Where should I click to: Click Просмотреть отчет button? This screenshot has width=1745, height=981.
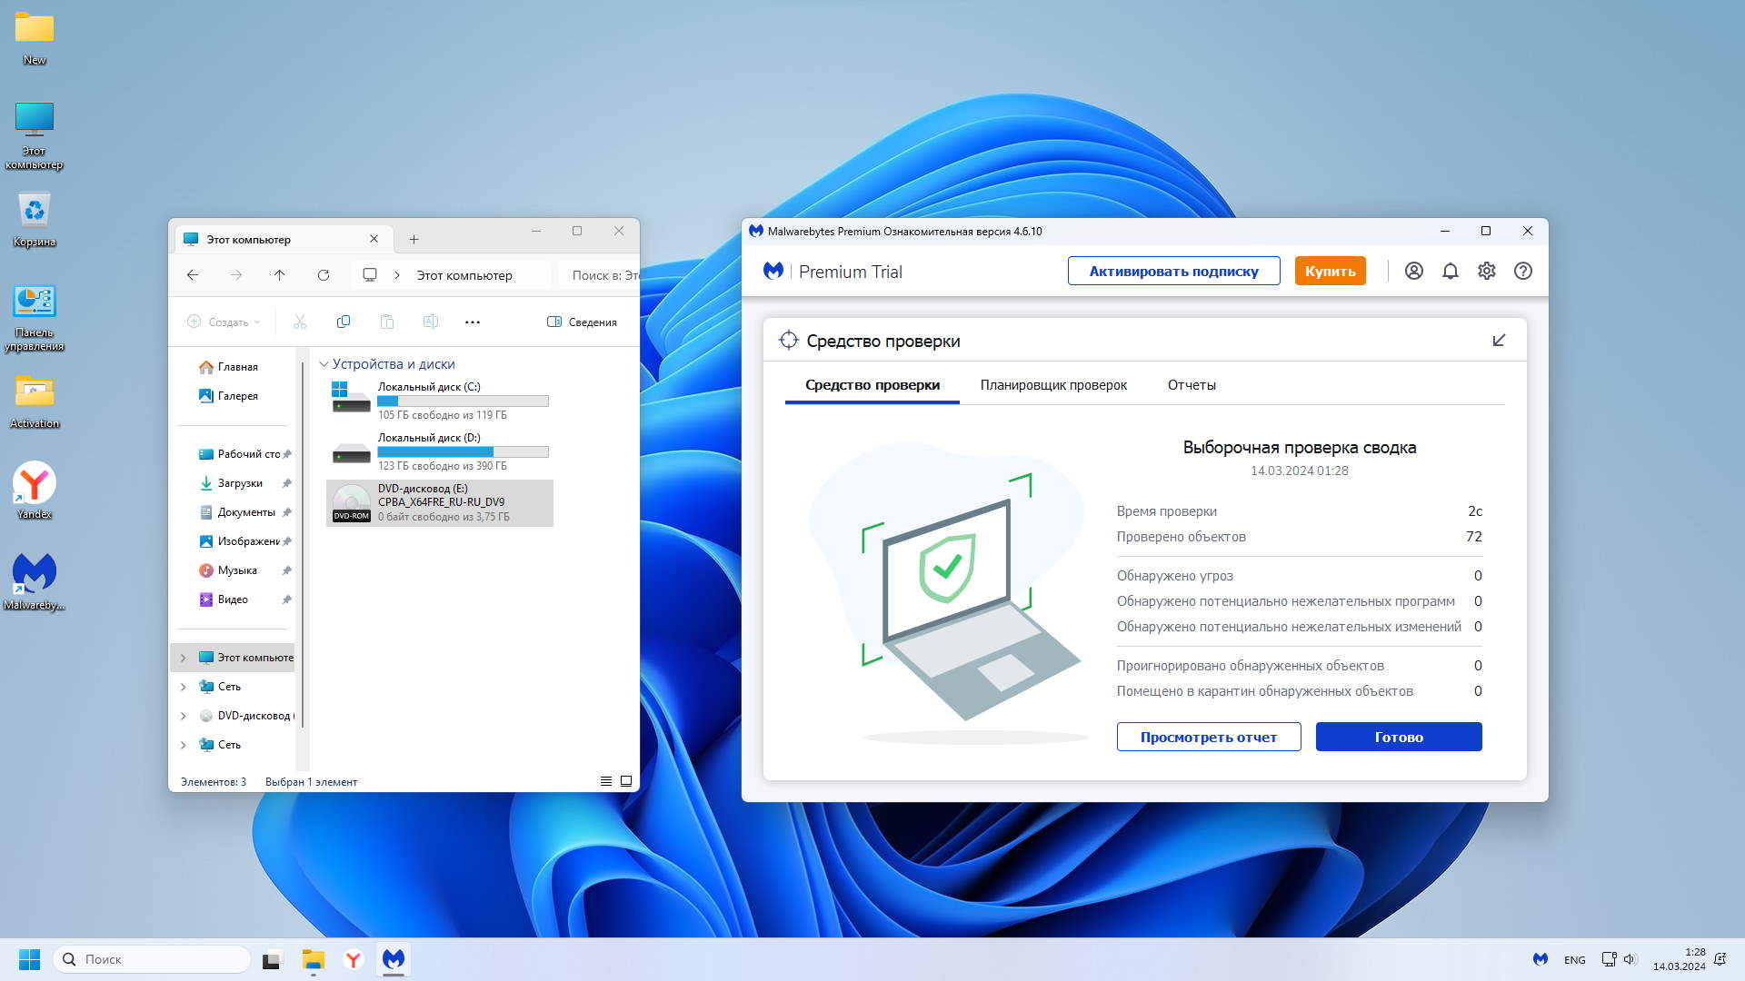(1208, 737)
